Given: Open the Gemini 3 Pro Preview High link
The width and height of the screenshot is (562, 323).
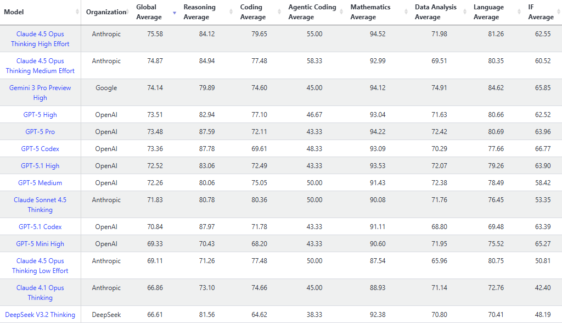Looking at the screenshot, I should point(40,92).
